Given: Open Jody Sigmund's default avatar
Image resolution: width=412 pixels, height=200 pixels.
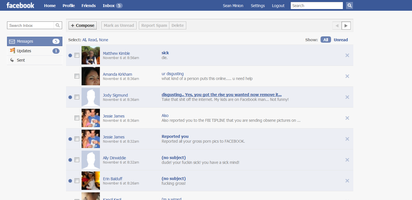Looking at the screenshot, I should click(91, 97).
